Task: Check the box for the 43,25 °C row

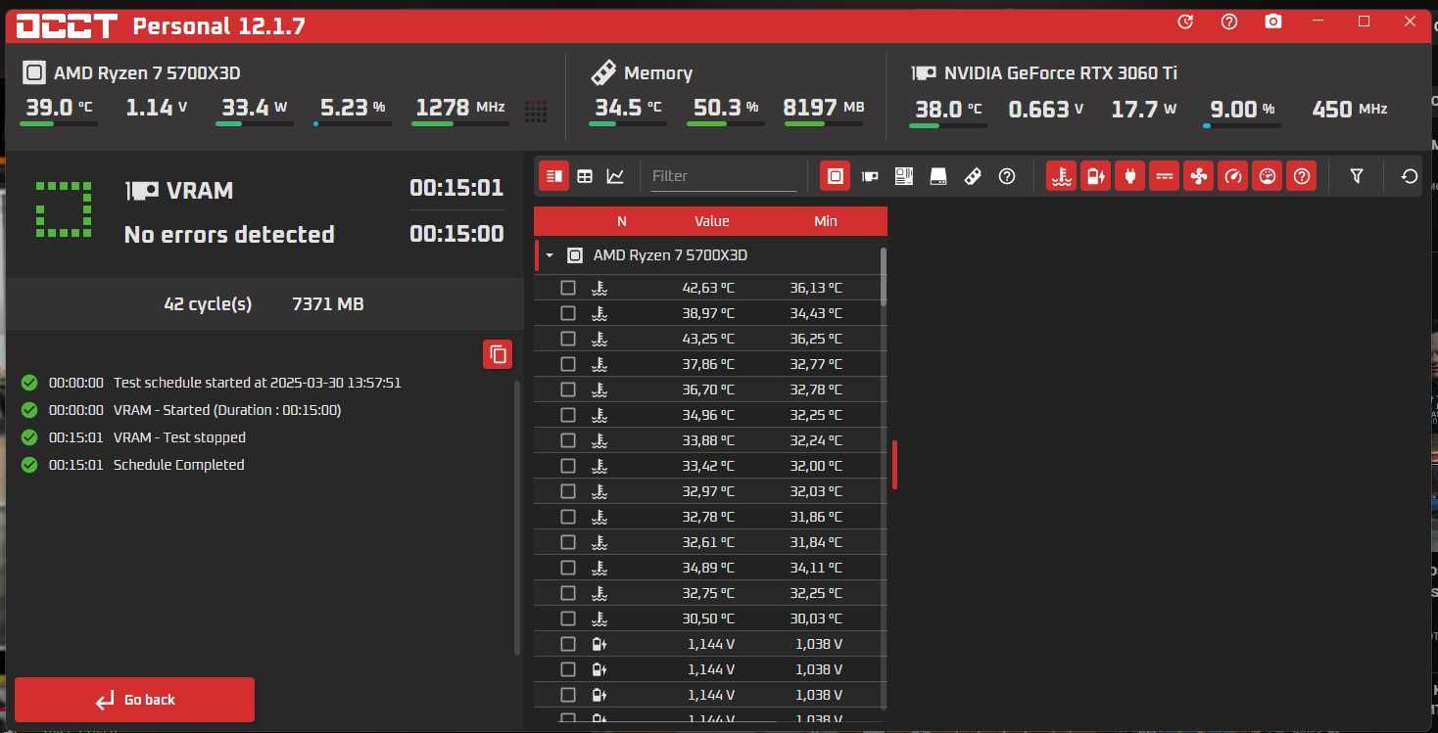Action: coord(568,339)
